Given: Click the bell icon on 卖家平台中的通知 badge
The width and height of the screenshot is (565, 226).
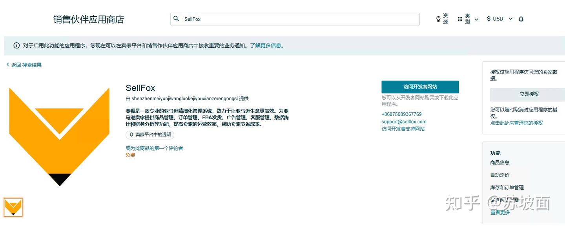Looking at the screenshot, I should click(x=131, y=135).
